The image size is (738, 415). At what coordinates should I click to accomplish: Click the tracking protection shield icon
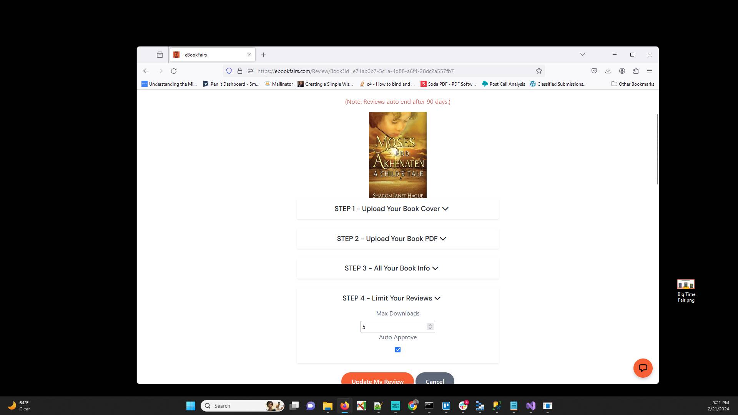(x=229, y=71)
